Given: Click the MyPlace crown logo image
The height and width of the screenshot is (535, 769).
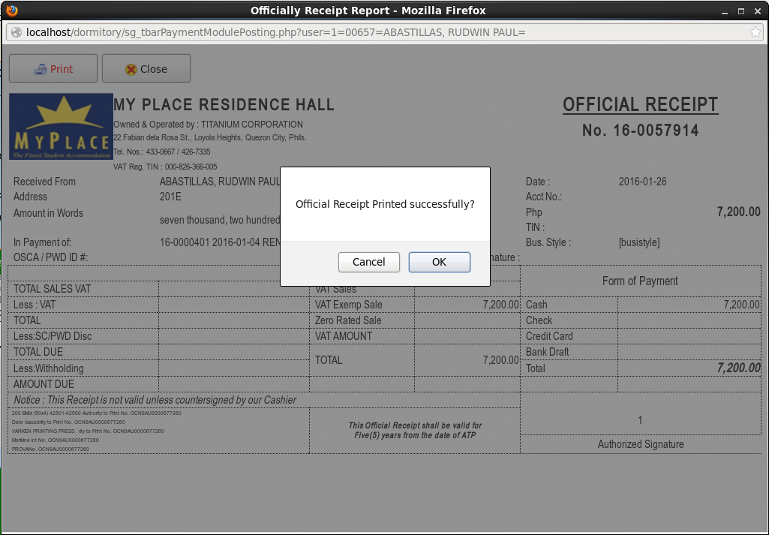Looking at the screenshot, I should tap(60, 127).
